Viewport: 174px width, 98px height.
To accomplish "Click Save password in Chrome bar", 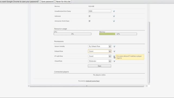I will pos(47,2).
